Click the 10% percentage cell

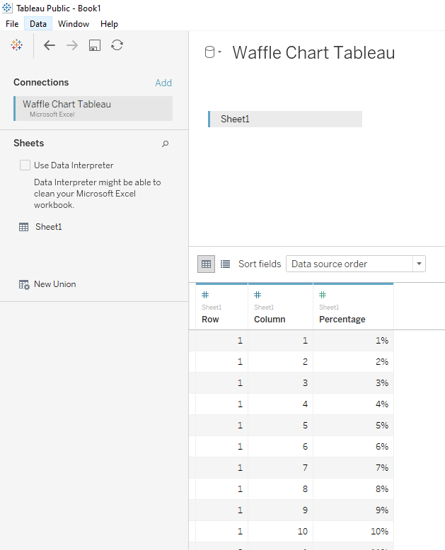pos(353,532)
